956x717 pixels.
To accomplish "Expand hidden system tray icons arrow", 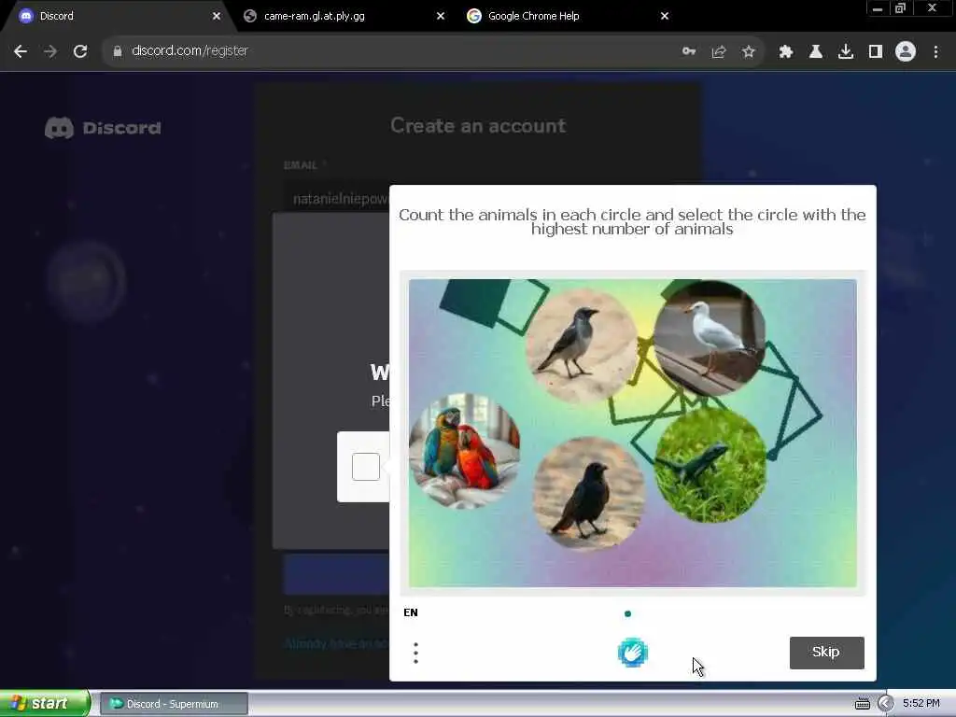I will click(885, 704).
